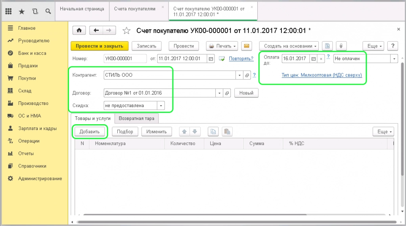
Task: Click the Провести button
Action: click(184, 46)
